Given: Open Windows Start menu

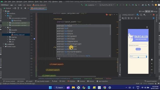Looking at the screenshot, I should [50, 87].
